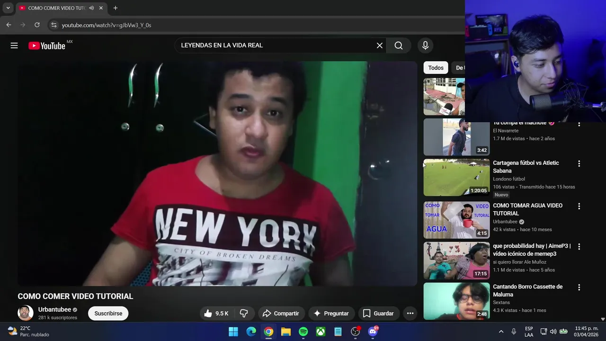606x341 pixels.
Task: Open COMO TOMAR AGUA VIDEO TUTORIAL title
Action: pyautogui.click(x=527, y=209)
